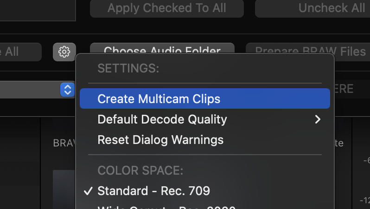The image size is (370, 209).
Task: Click the SETTINGS header in the popup menu
Action: pyautogui.click(x=128, y=68)
